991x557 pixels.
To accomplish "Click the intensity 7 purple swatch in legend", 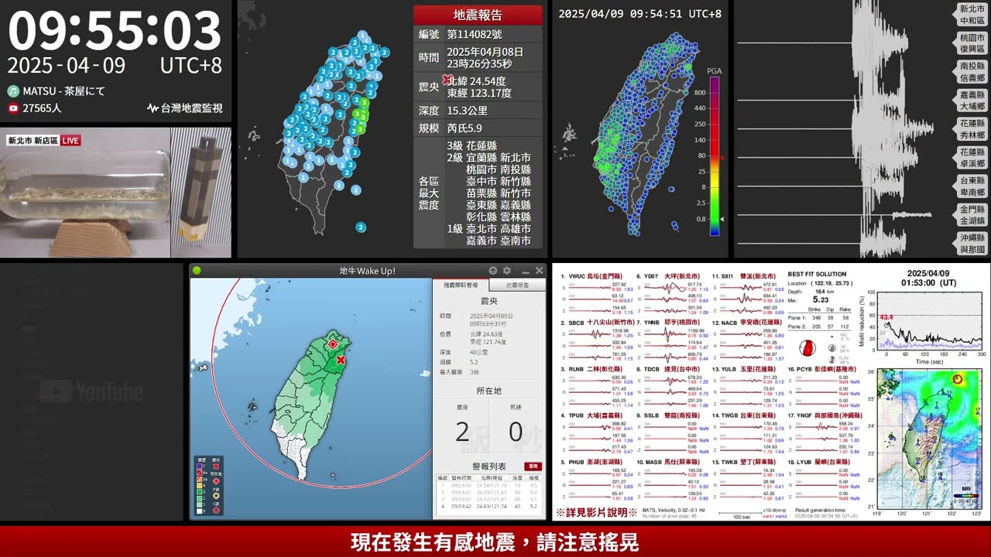I will coord(200,466).
